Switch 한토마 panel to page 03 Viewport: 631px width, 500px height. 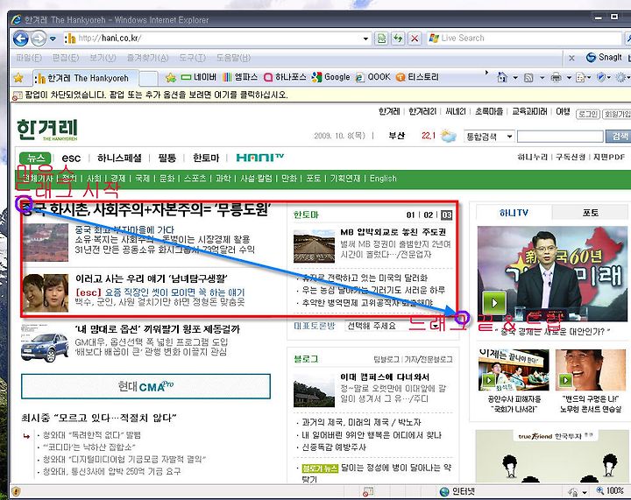pyautogui.click(x=446, y=215)
